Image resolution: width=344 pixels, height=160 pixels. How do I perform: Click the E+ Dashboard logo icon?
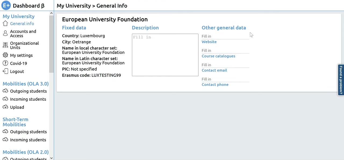(x=6, y=5)
